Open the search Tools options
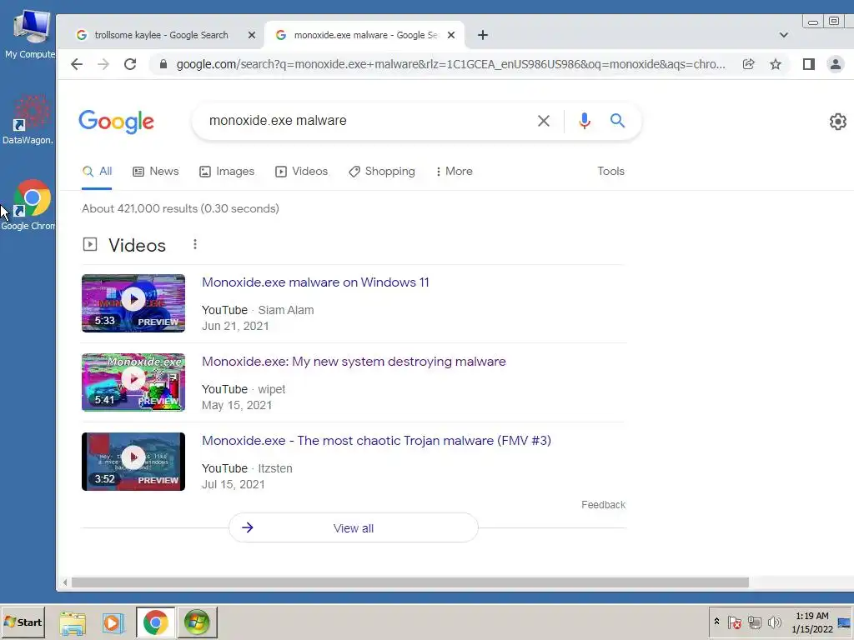 coord(610,172)
